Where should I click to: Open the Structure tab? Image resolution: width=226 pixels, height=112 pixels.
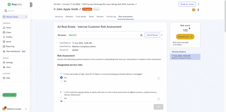point(59,17)
